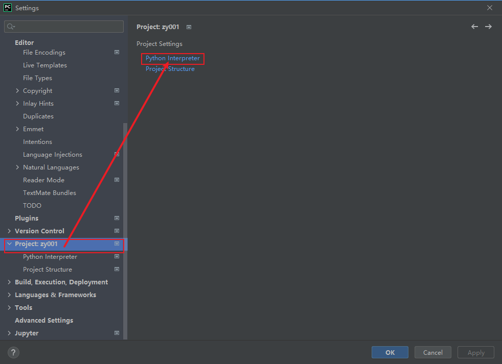Viewport: 502px width, 364px height.
Task: Select Language Injections in the tree
Action: point(53,155)
